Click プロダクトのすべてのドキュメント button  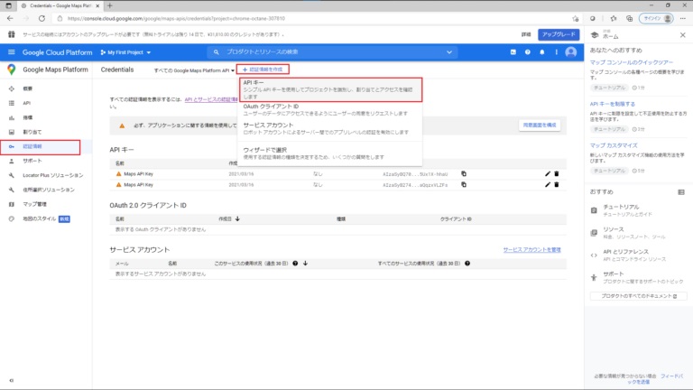pyautogui.click(x=638, y=296)
